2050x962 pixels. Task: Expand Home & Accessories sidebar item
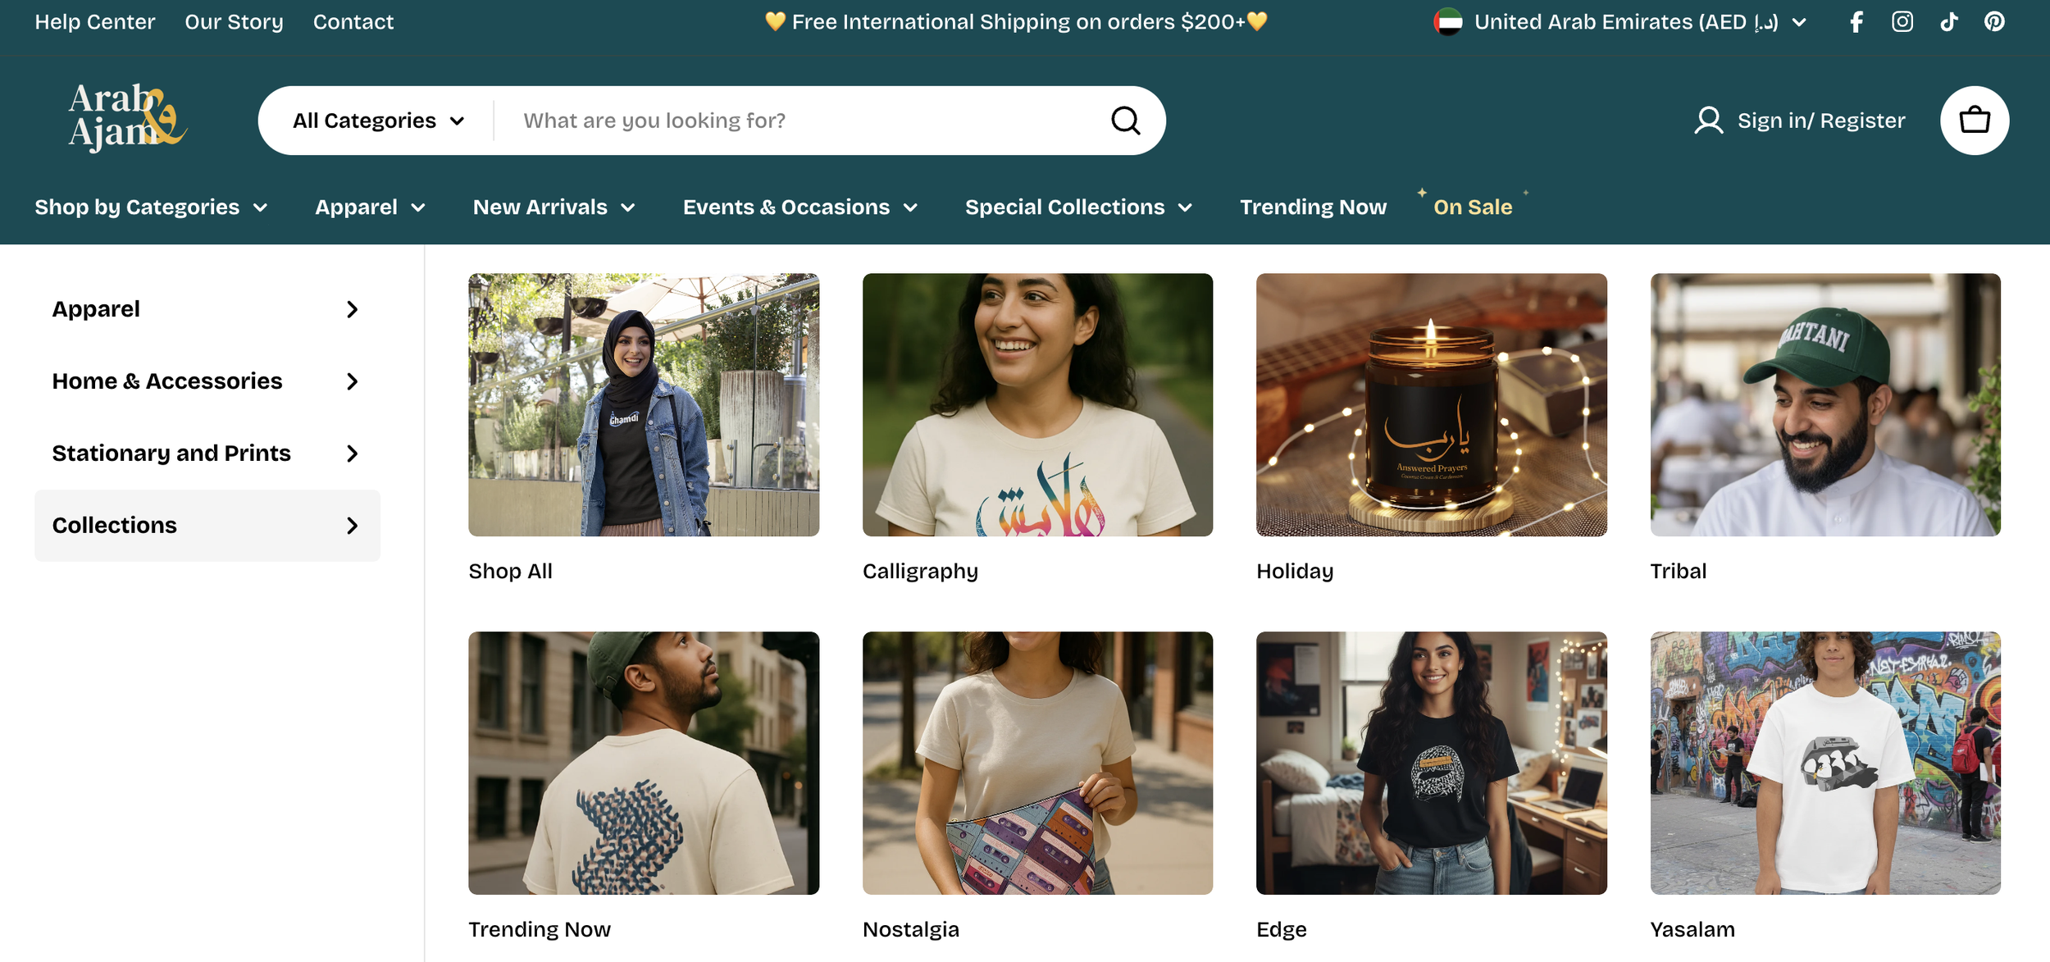pos(207,381)
